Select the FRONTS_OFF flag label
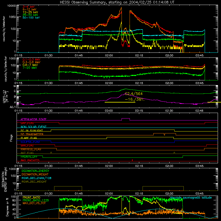The height and width of the screenshot is (221, 221). click(29, 157)
